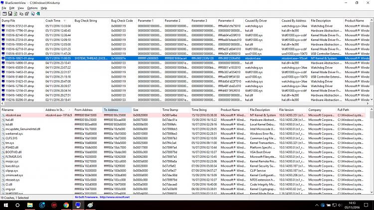
Task: Select the 110516-65515-01.dmp crash row
Action: (185, 54)
